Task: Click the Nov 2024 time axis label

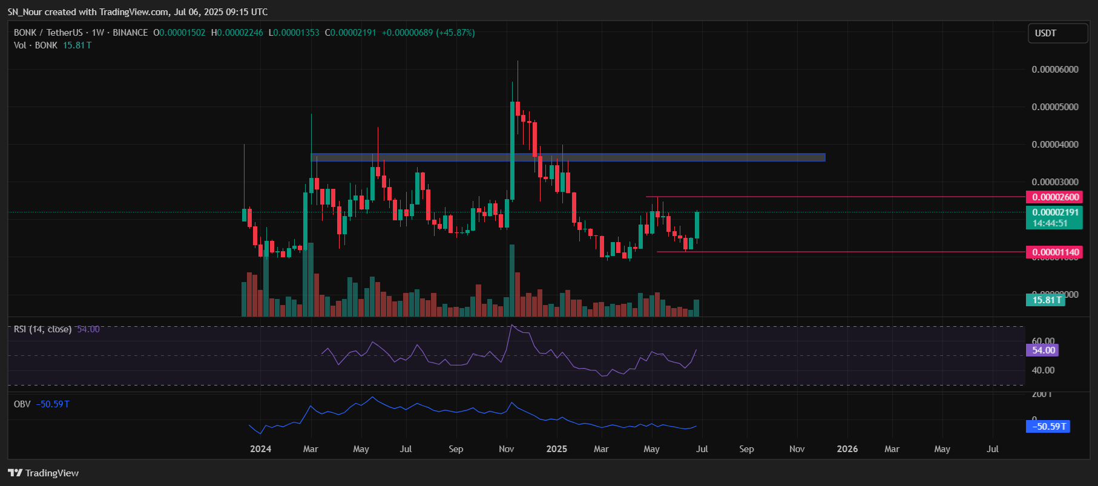Action: tap(506, 449)
